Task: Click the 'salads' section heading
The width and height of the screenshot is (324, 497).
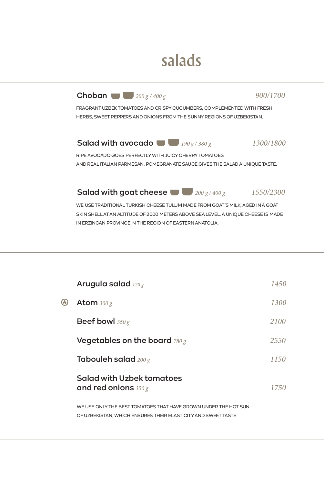Action: click(181, 61)
